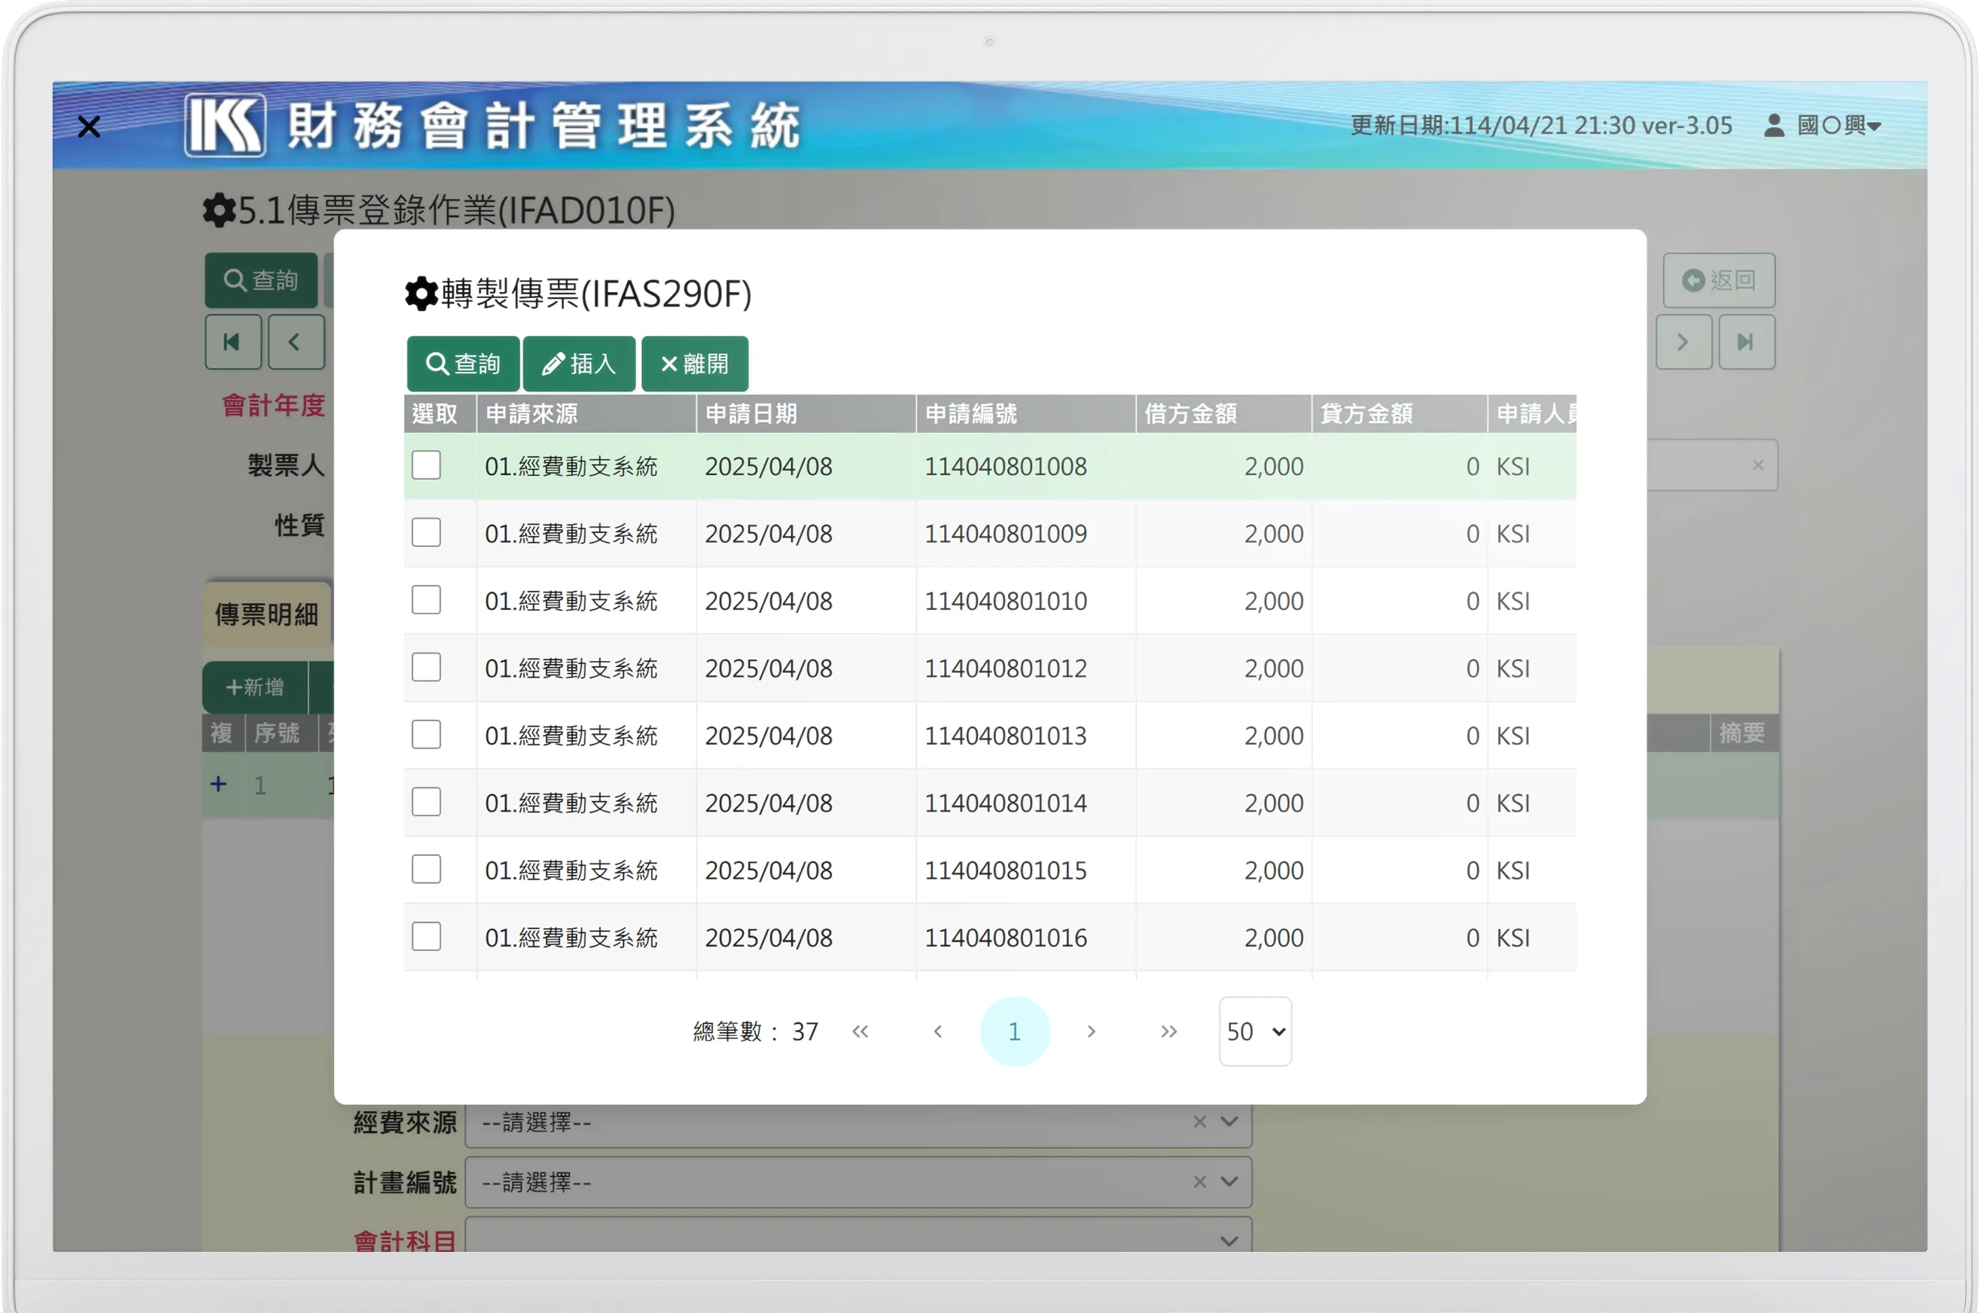Clear the 計畫編號 selection with its X
The width and height of the screenshot is (1980, 1313).
[1200, 1182]
